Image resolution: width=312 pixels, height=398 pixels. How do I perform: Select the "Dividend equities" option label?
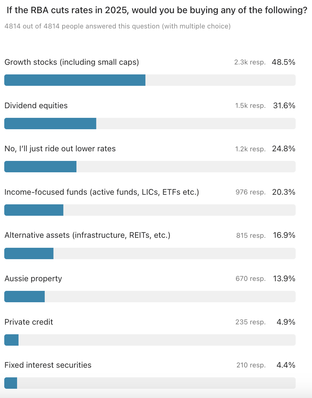point(36,106)
